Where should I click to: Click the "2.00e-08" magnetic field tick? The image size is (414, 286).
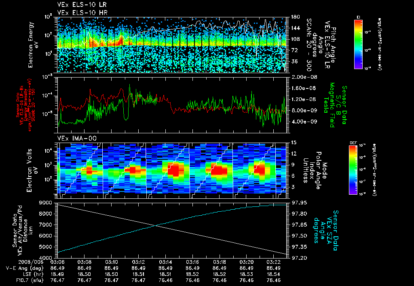(x=304, y=77)
